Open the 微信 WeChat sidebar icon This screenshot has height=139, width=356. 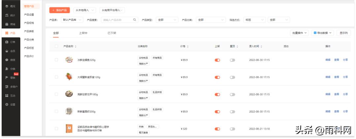point(7,60)
